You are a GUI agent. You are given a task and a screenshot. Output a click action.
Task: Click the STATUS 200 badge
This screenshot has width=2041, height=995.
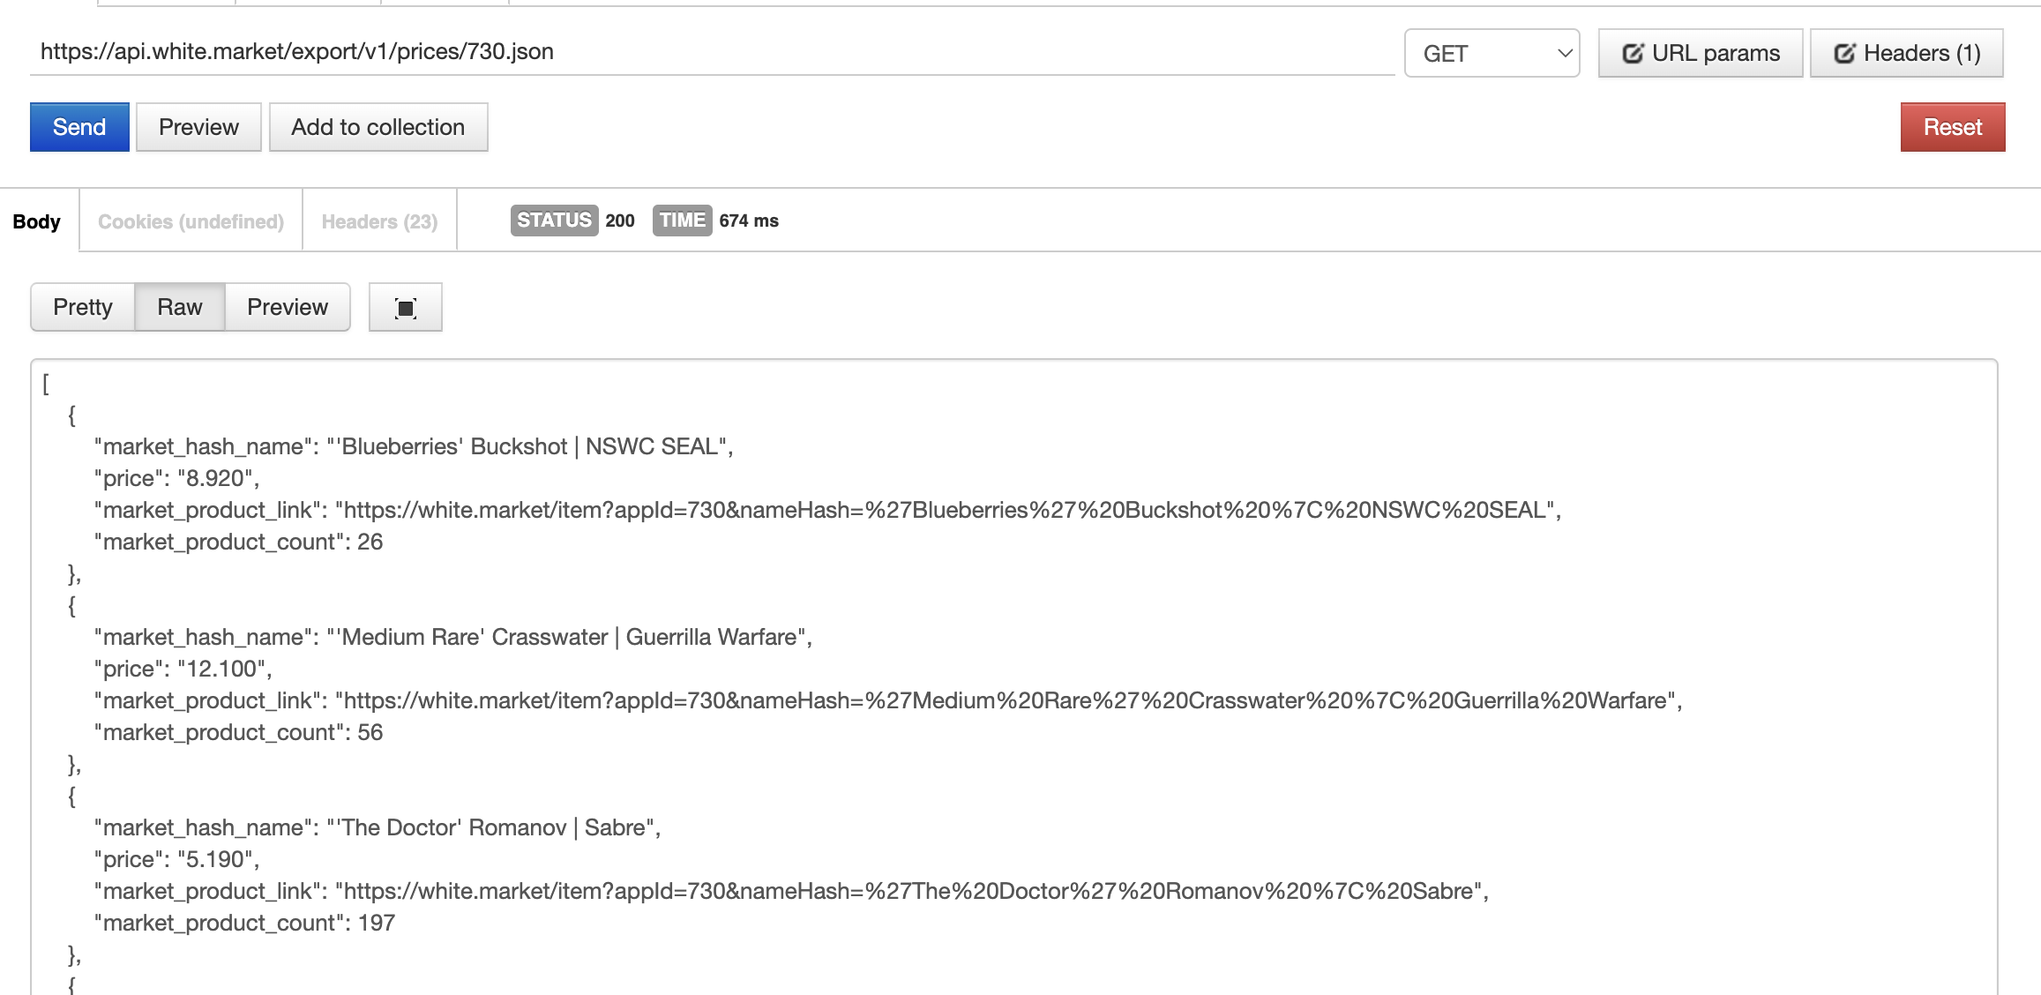pyautogui.click(x=572, y=221)
